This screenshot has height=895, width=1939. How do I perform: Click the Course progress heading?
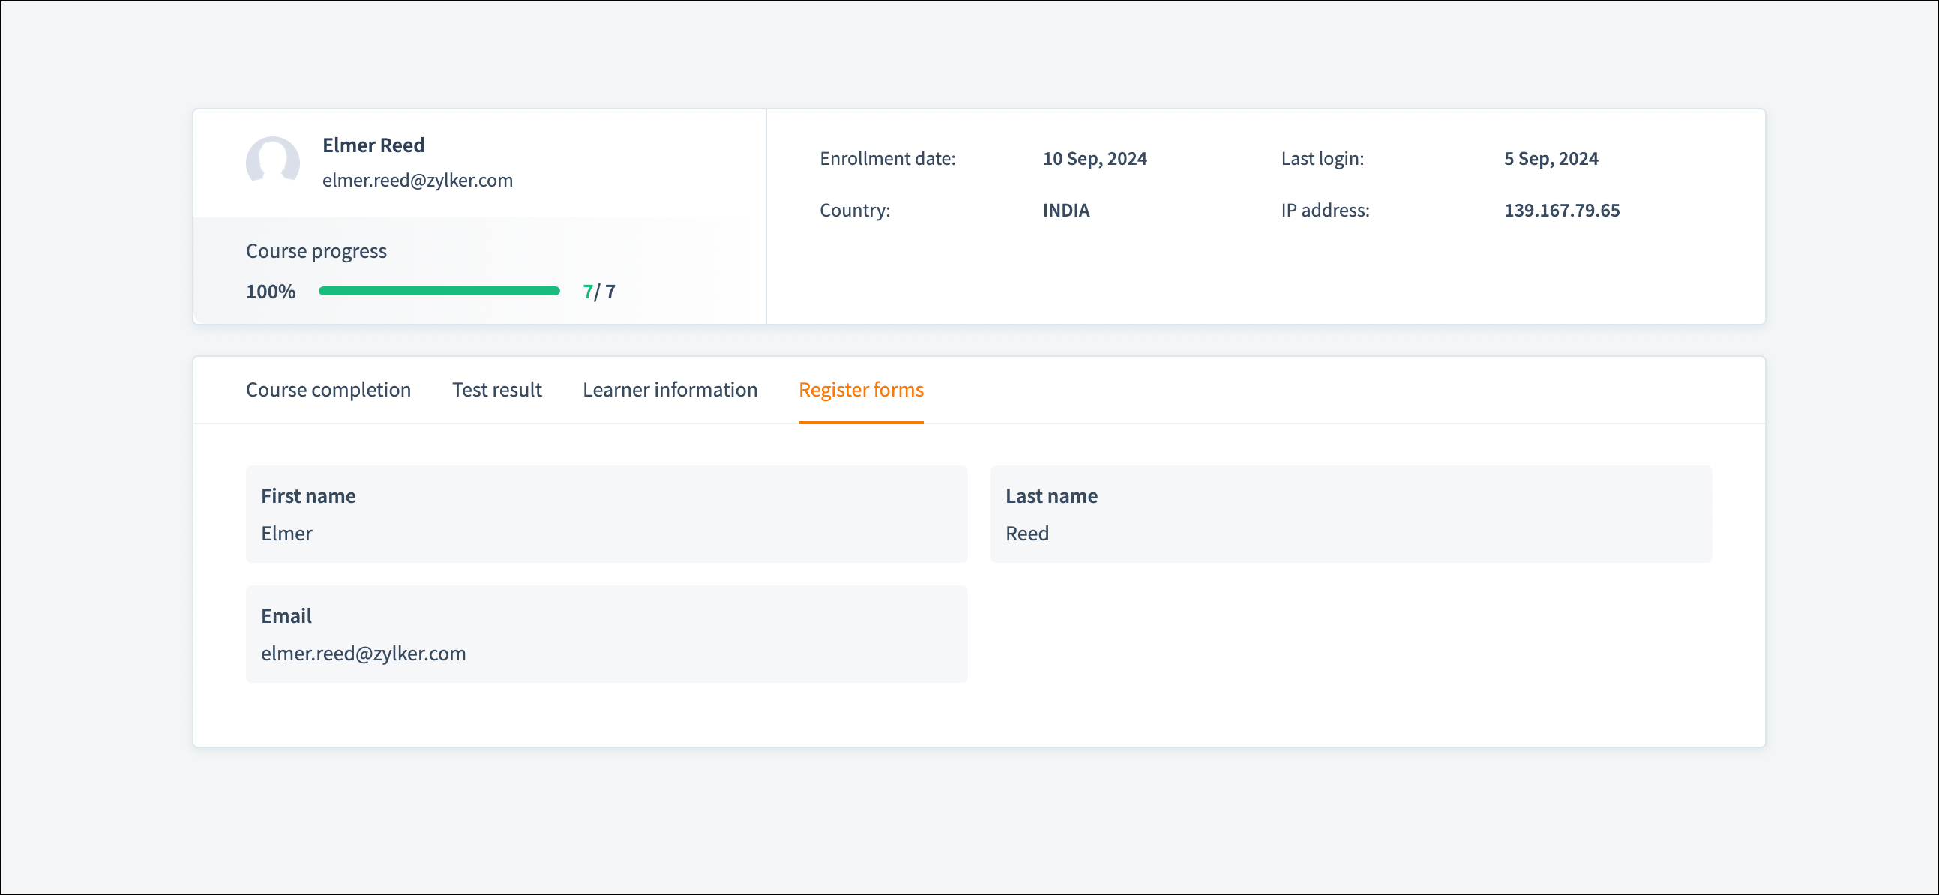[316, 251]
